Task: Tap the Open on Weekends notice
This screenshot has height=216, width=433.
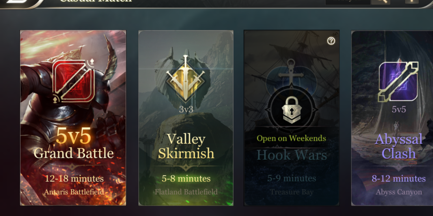Action: pos(291,138)
